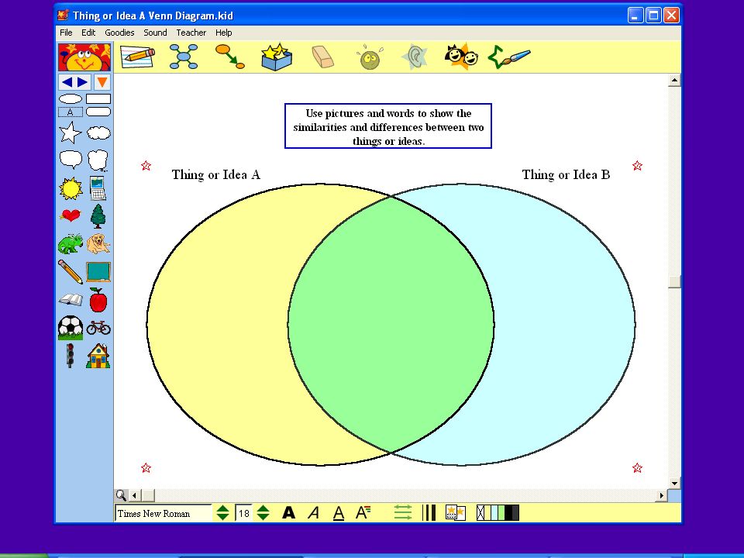Open the Help menu

[x=223, y=33]
